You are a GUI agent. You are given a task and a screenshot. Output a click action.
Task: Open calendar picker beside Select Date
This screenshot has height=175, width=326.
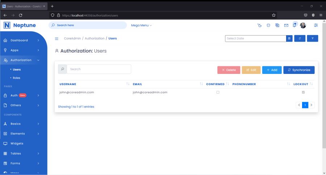click(289, 38)
